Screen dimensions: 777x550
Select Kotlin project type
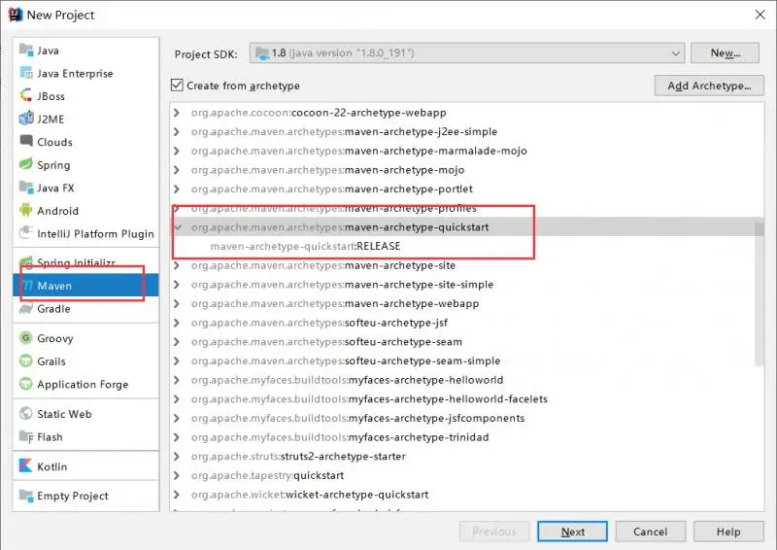coord(85,466)
